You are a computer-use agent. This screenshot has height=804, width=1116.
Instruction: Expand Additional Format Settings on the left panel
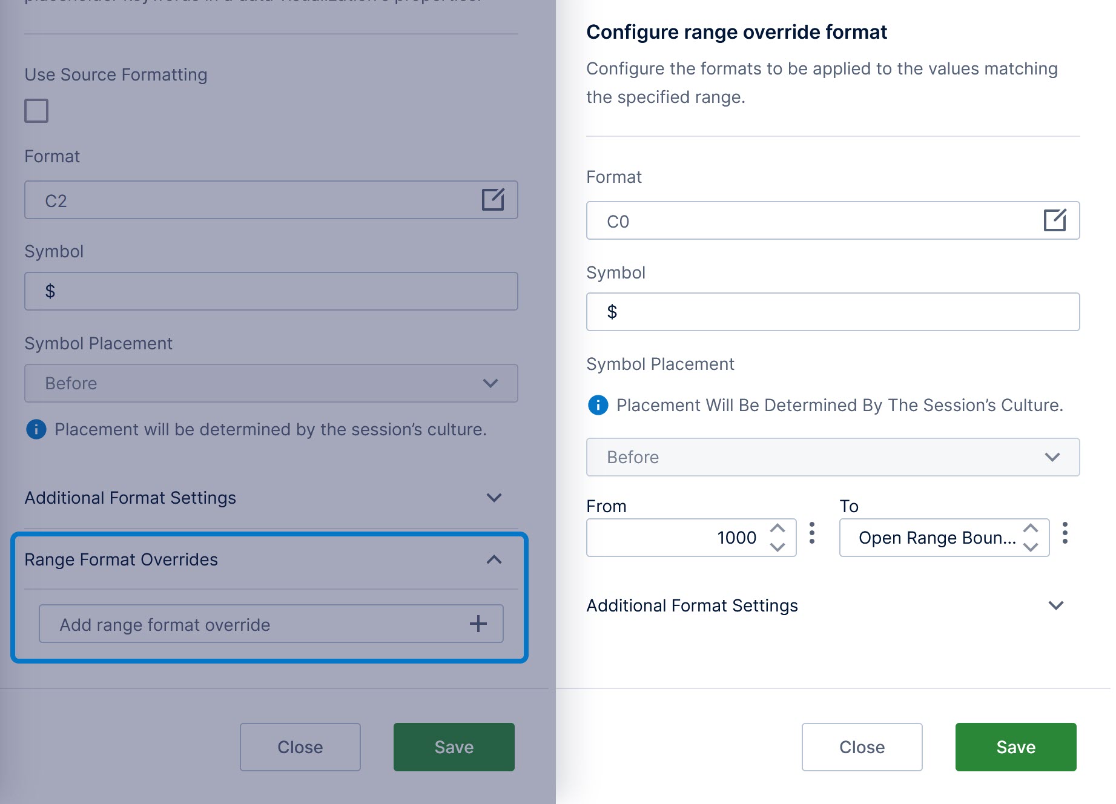click(x=494, y=498)
